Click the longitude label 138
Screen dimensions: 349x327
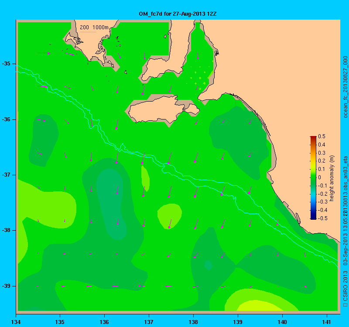pyautogui.click(x=193, y=322)
